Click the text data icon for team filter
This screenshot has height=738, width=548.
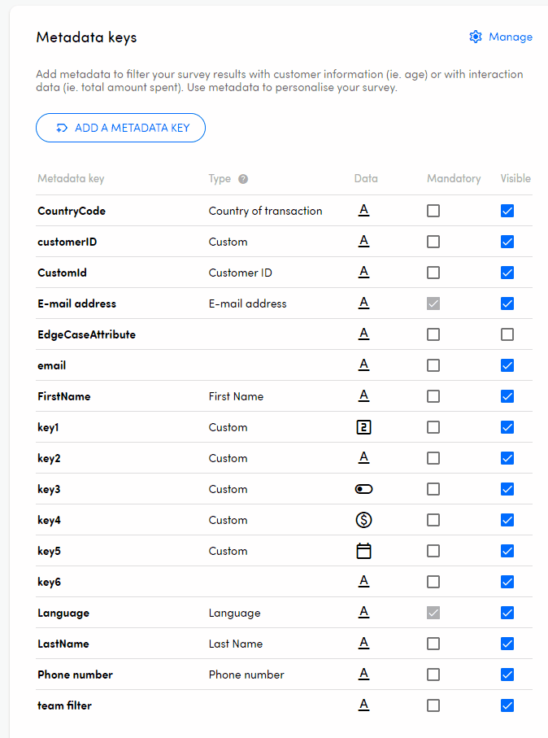point(363,705)
